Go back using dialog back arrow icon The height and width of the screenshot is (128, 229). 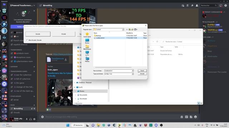[127, 30]
